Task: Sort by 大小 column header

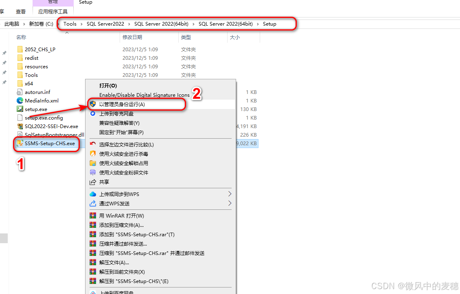Action: click(235, 37)
